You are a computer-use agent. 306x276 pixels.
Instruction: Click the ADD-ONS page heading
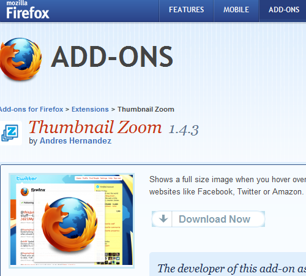[112, 56]
